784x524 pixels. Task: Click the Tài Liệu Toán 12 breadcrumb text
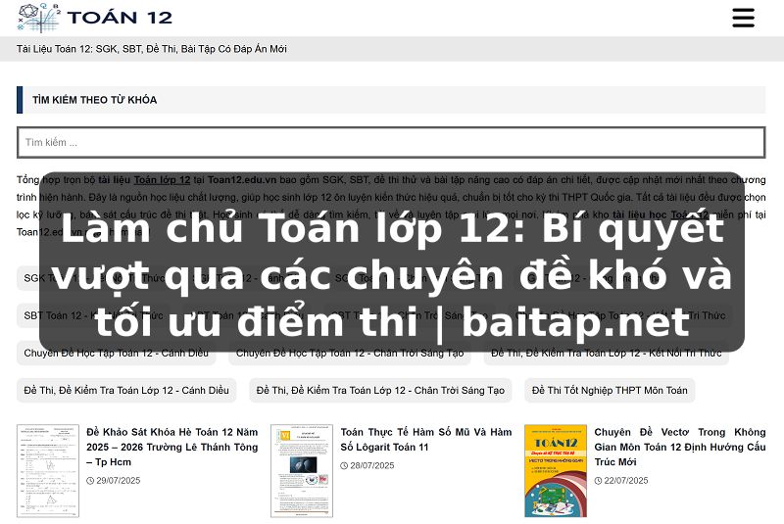point(152,49)
